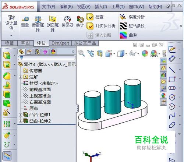This screenshot has height=162, width=184.
Task: Open 误差分析 deviation analysis
Action: tap(132, 17)
